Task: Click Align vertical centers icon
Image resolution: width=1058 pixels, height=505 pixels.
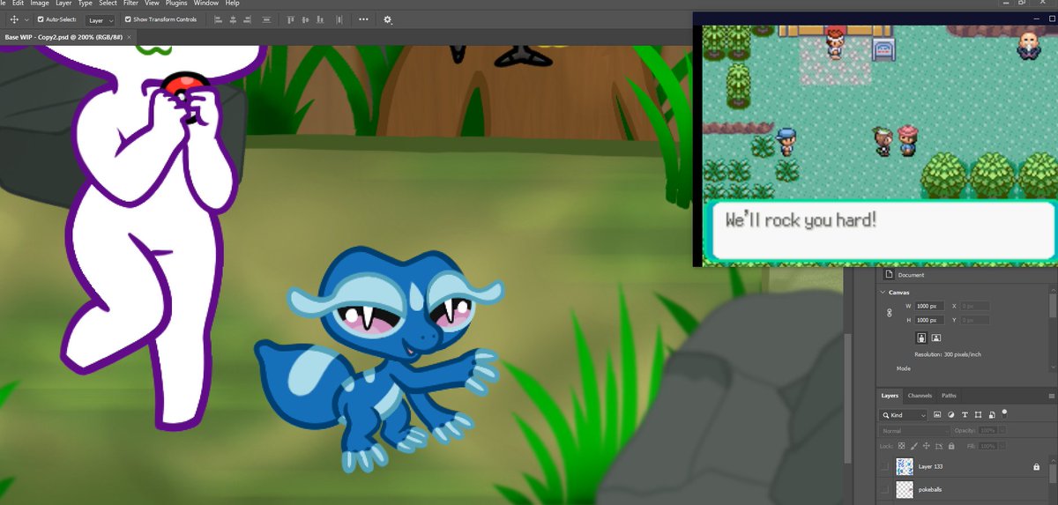Action: [306, 19]
